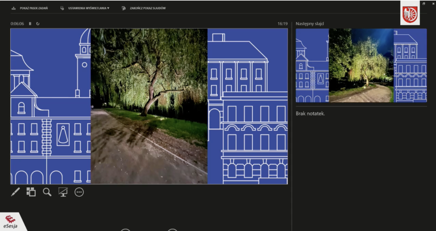
Task: Open more slide show options
Action: [x=79, y=192]
